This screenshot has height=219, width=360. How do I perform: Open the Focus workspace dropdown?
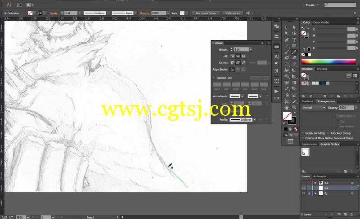tap(312, 5)
